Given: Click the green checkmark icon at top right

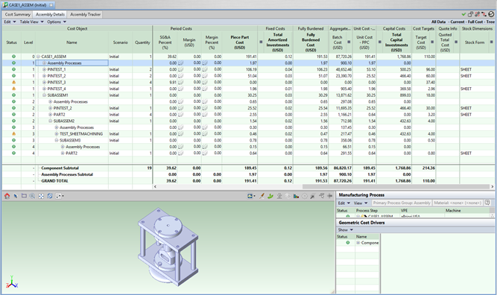Looking at the screenshot, I should coord(463,14).
